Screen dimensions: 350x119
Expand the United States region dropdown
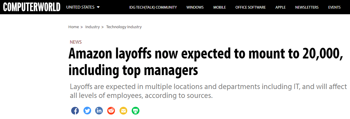tap(83, 7)
